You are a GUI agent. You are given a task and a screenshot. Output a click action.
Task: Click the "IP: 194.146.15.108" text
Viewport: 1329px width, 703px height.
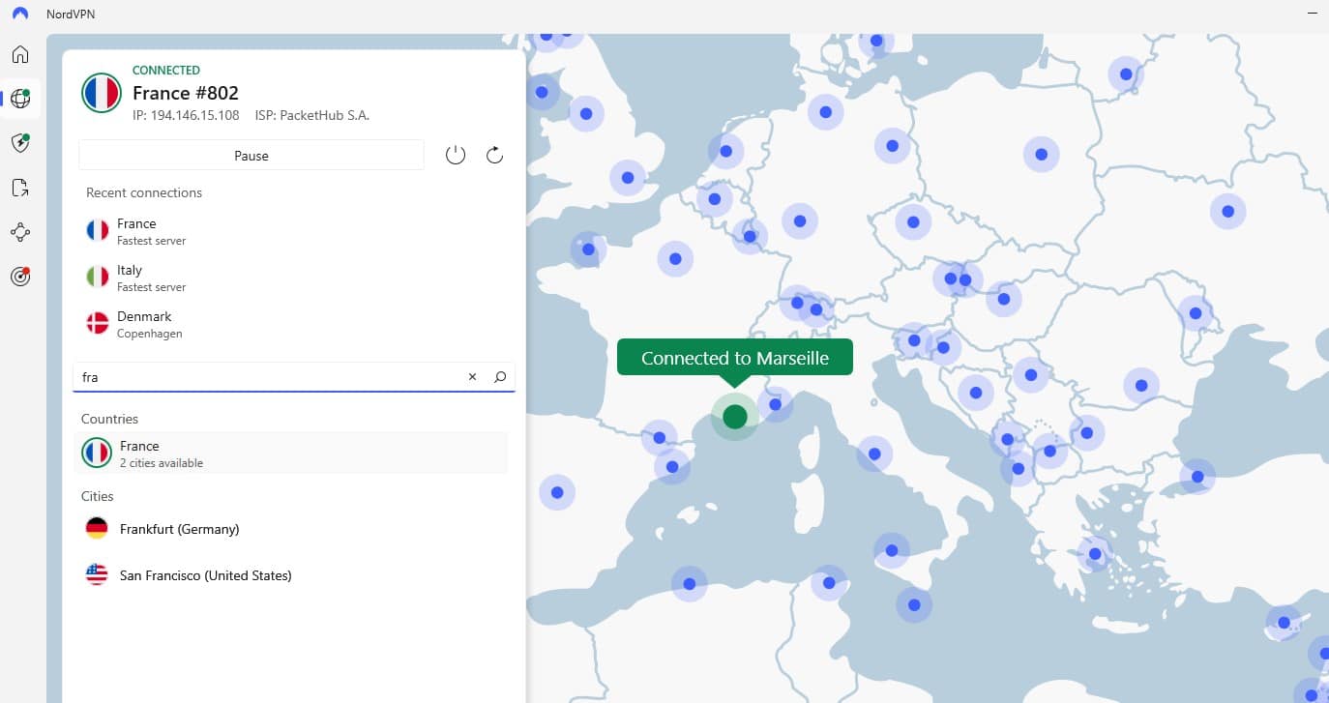click(x=186, y=115)
